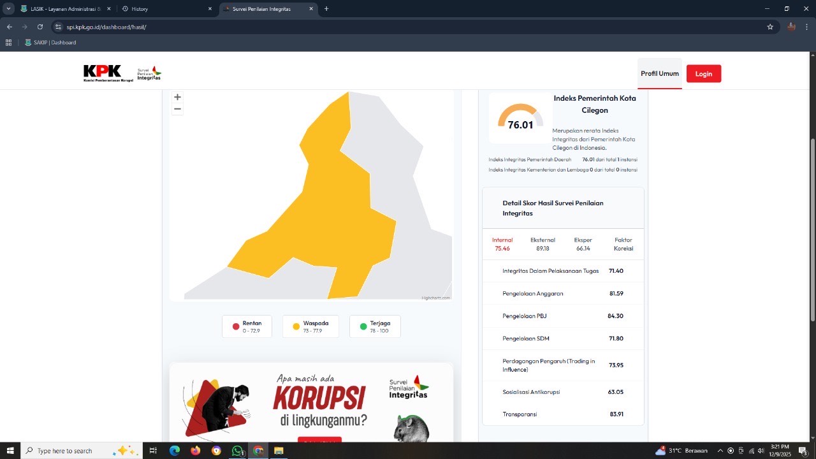816x459 pixels.
Task: Toggle the Waspada legend item
Action: pyautogui.click(x=310, y=326)
